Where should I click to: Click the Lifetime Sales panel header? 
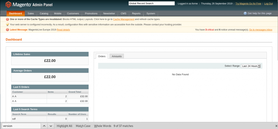(50, 54)
